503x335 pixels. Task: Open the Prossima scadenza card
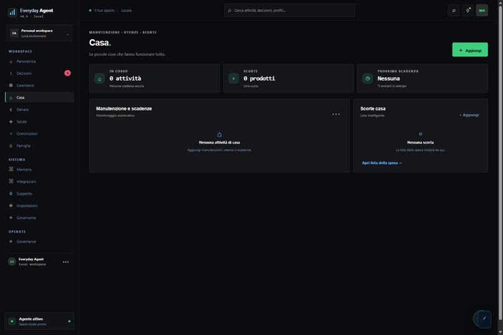(422, 79)
